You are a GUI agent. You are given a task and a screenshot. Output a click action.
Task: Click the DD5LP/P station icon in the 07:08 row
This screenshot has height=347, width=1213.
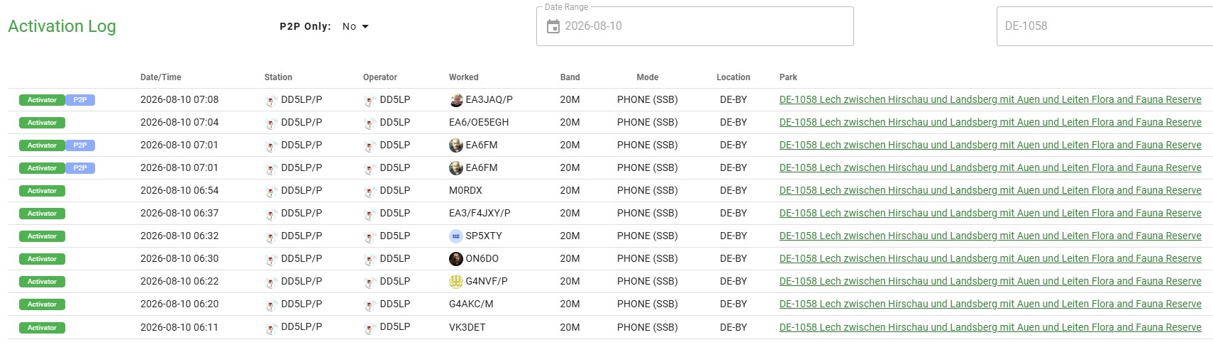point(271,101)
